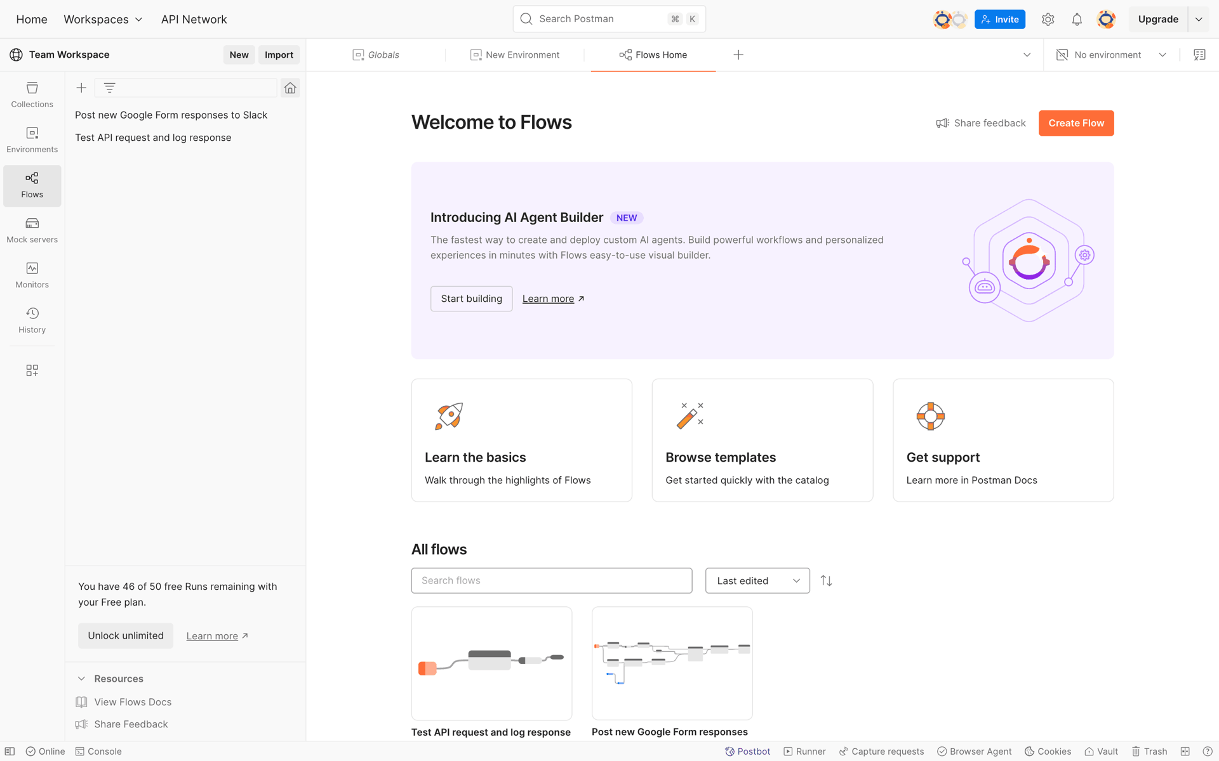Open the user avatar menu
The height and width of the screenshot is (761, 1219).
point(1106,19)
